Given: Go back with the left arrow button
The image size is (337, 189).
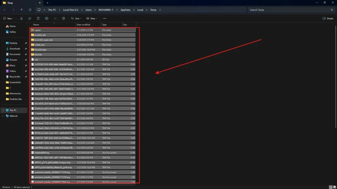Looking at the screenshot, I should point(5,10).
